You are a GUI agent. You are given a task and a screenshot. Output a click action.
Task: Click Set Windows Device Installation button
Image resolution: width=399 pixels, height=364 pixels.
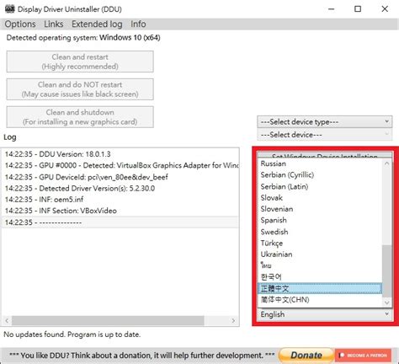coord(325,155)
